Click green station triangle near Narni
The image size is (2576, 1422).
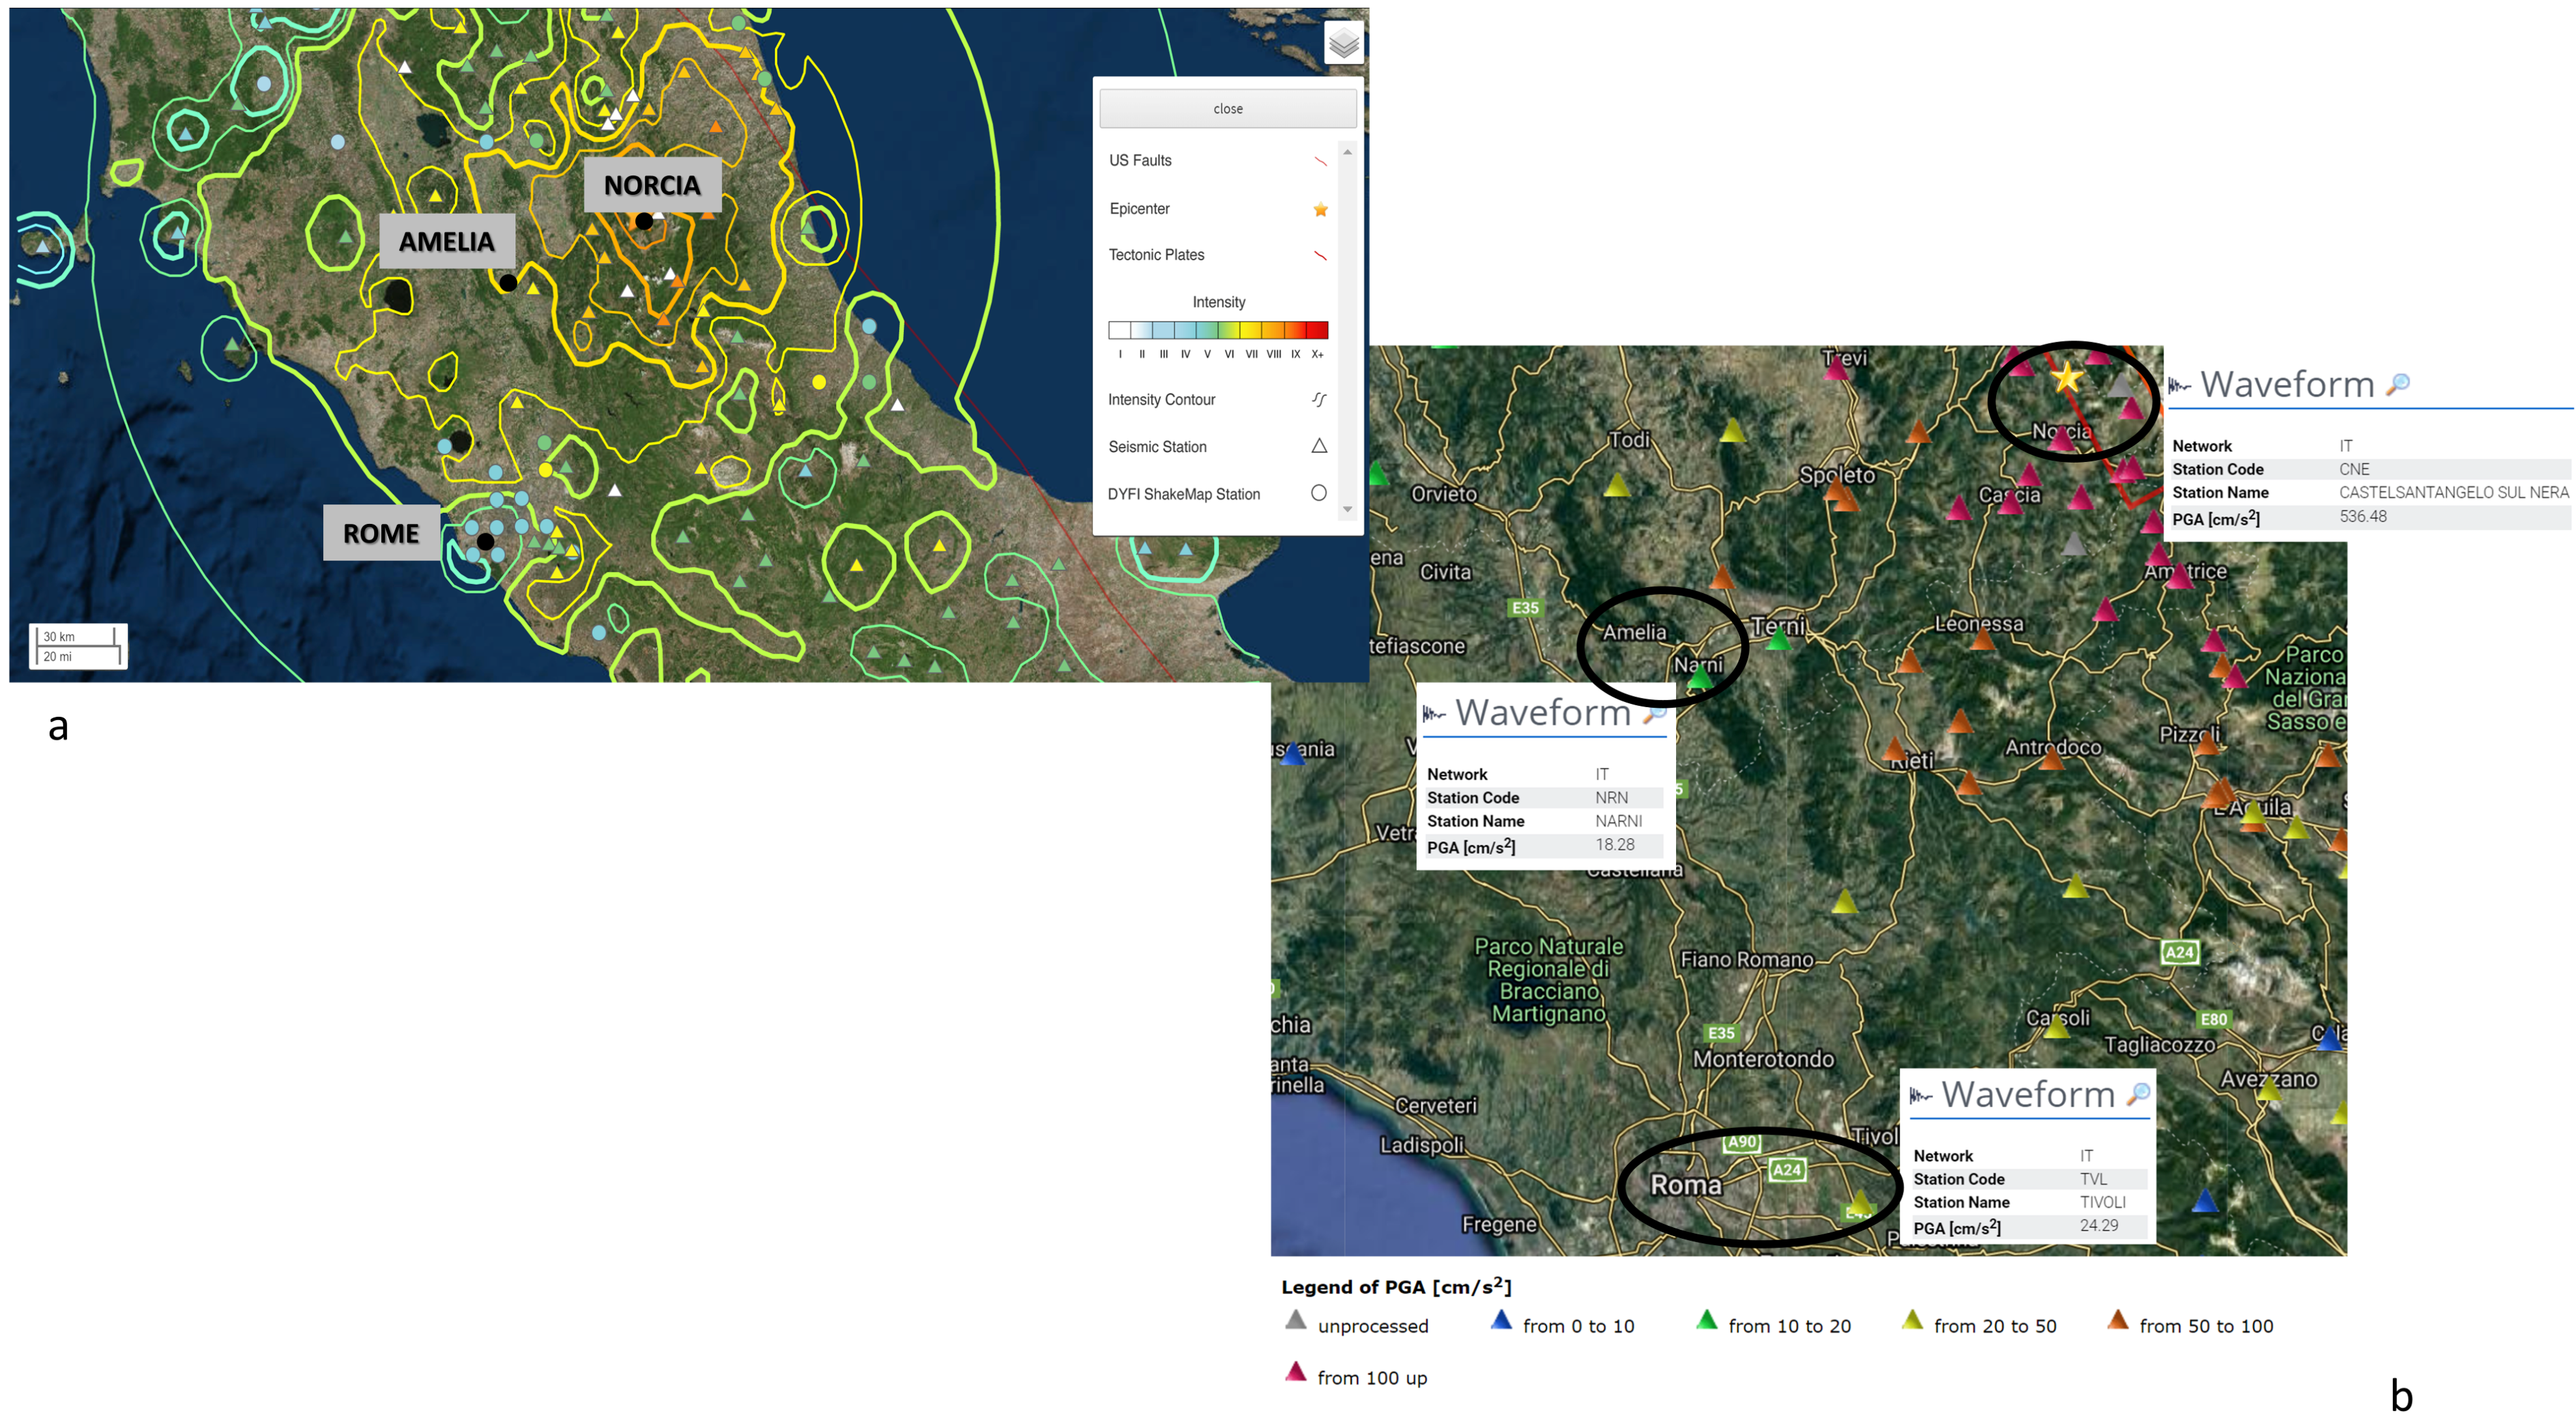pos(1699,679)
